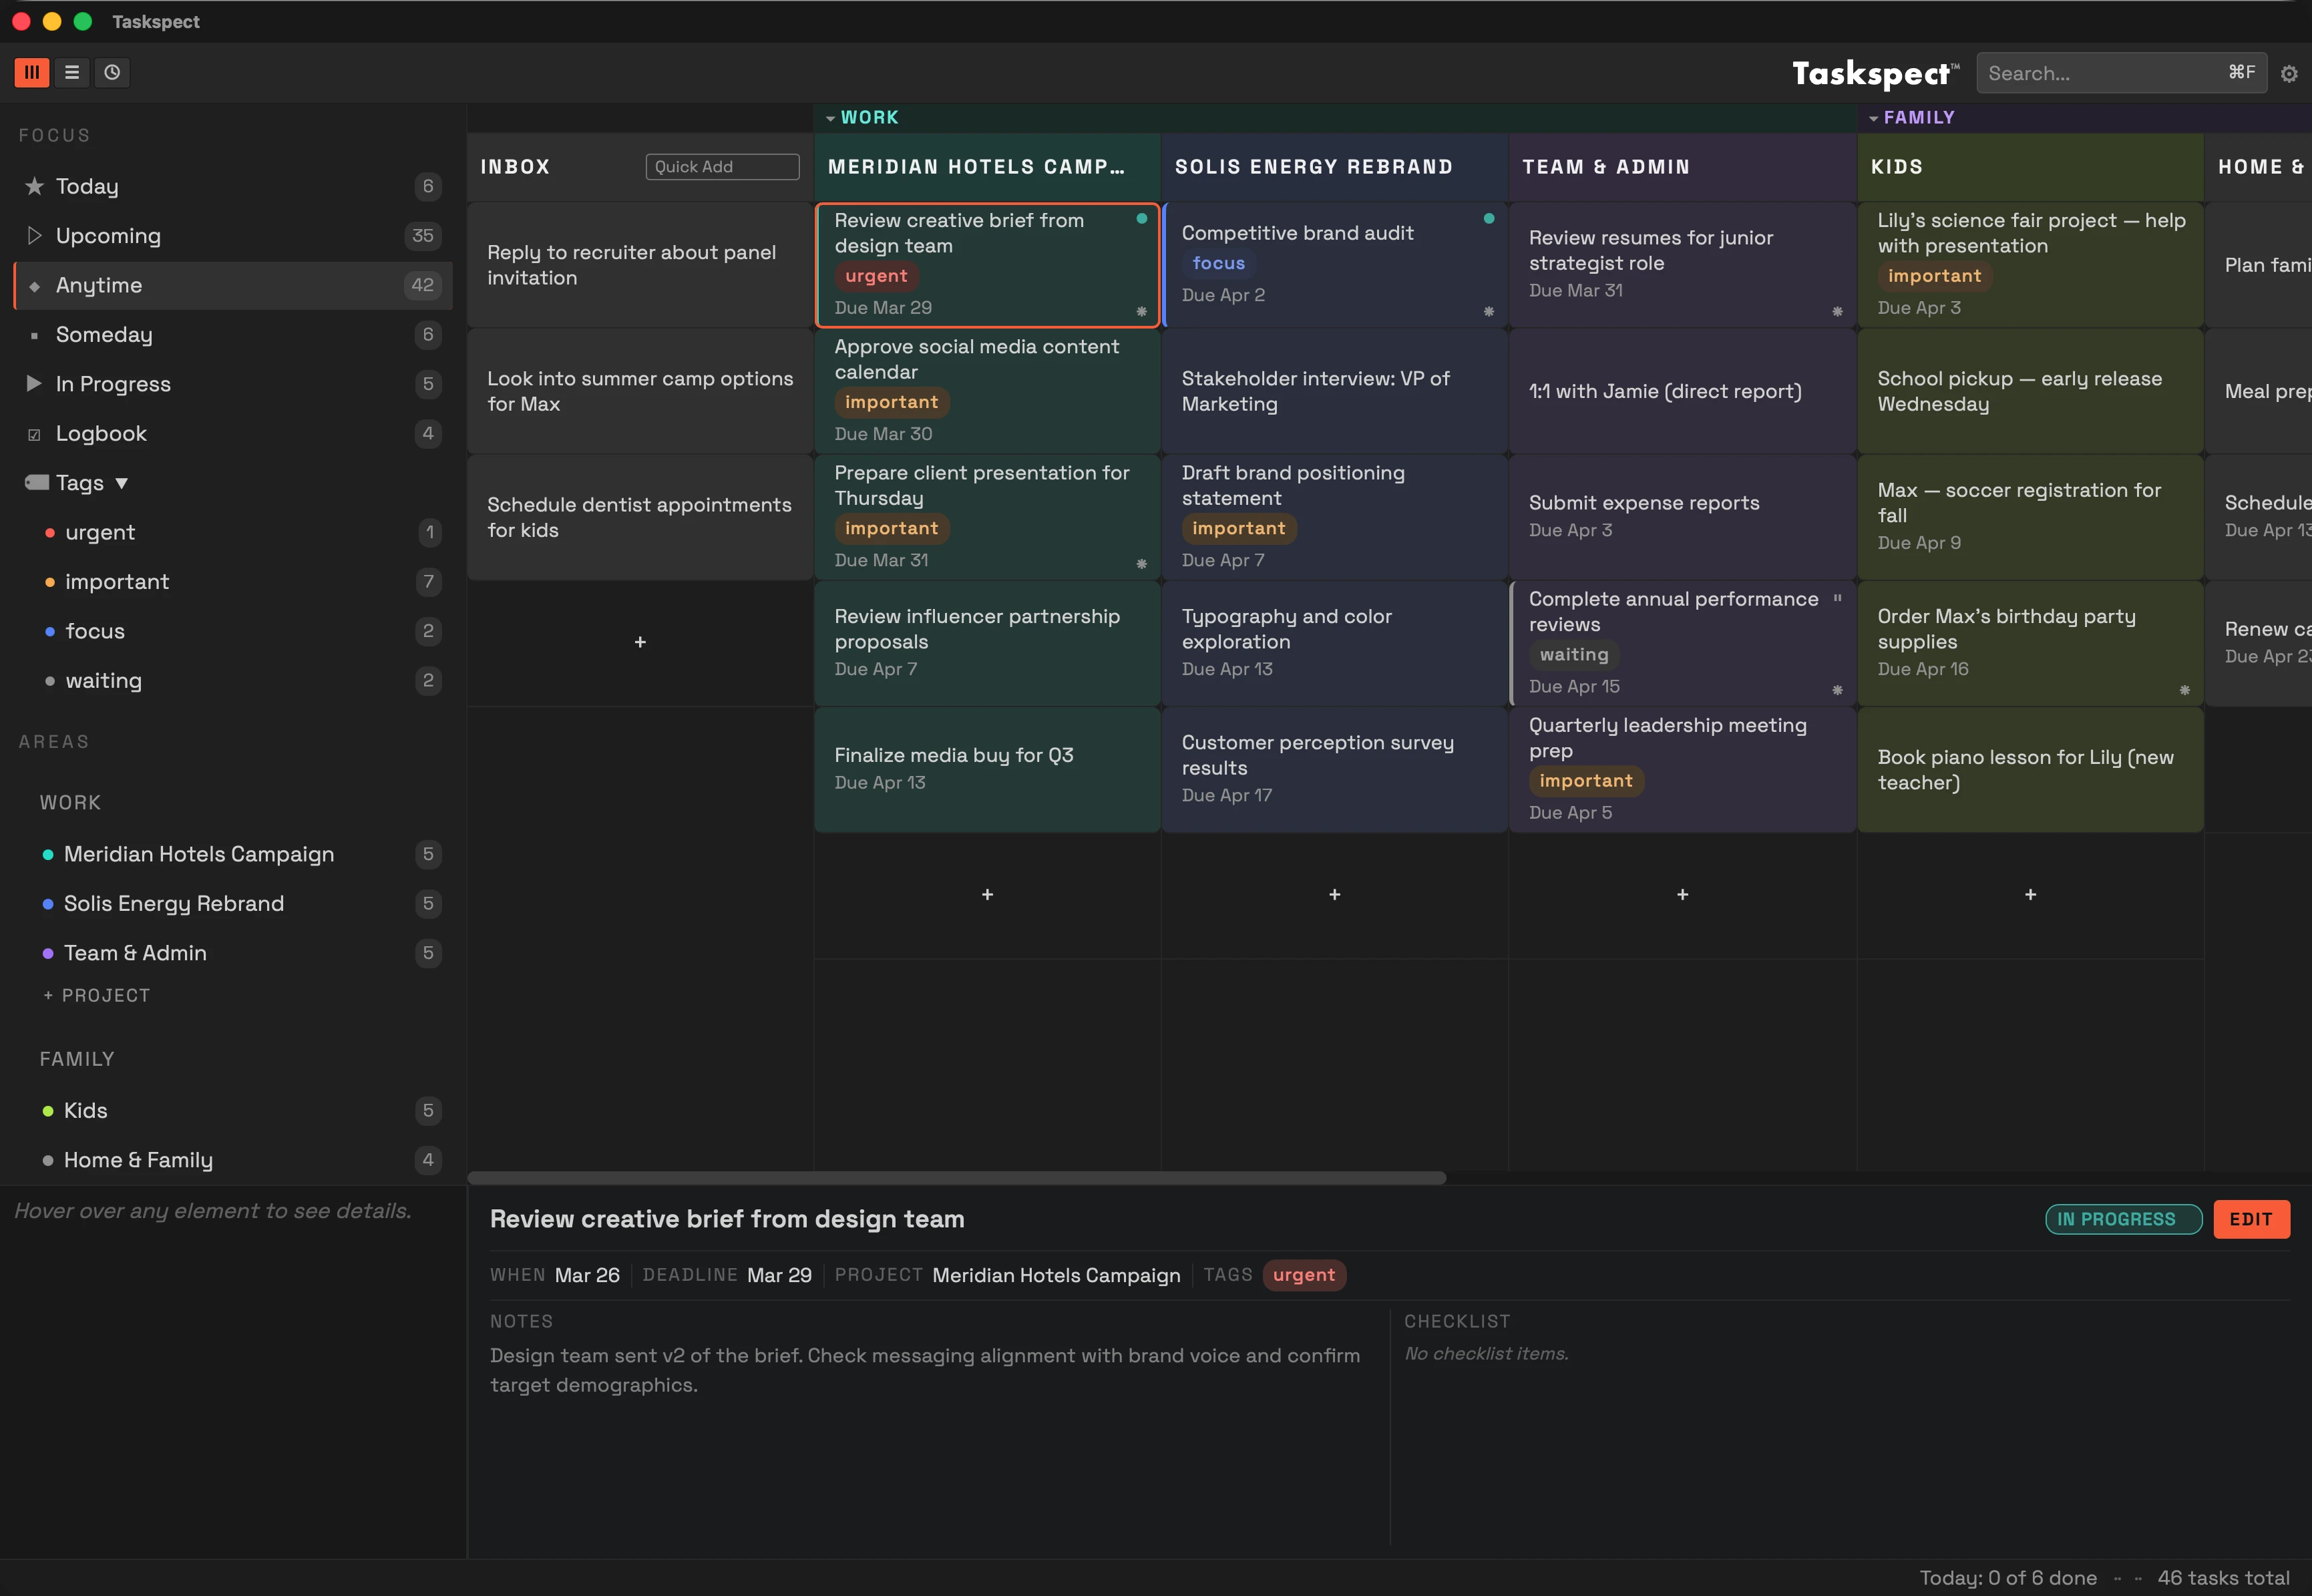Click the asterisk icon on Competitive brand audit card
Screen dimensions: 2312x1596
tap(1488, 311)
